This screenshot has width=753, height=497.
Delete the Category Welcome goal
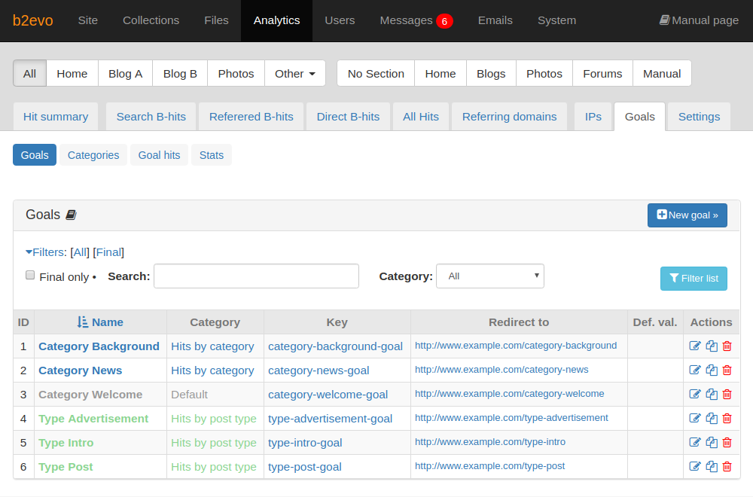pyautogui.click(x=727, y=394)
